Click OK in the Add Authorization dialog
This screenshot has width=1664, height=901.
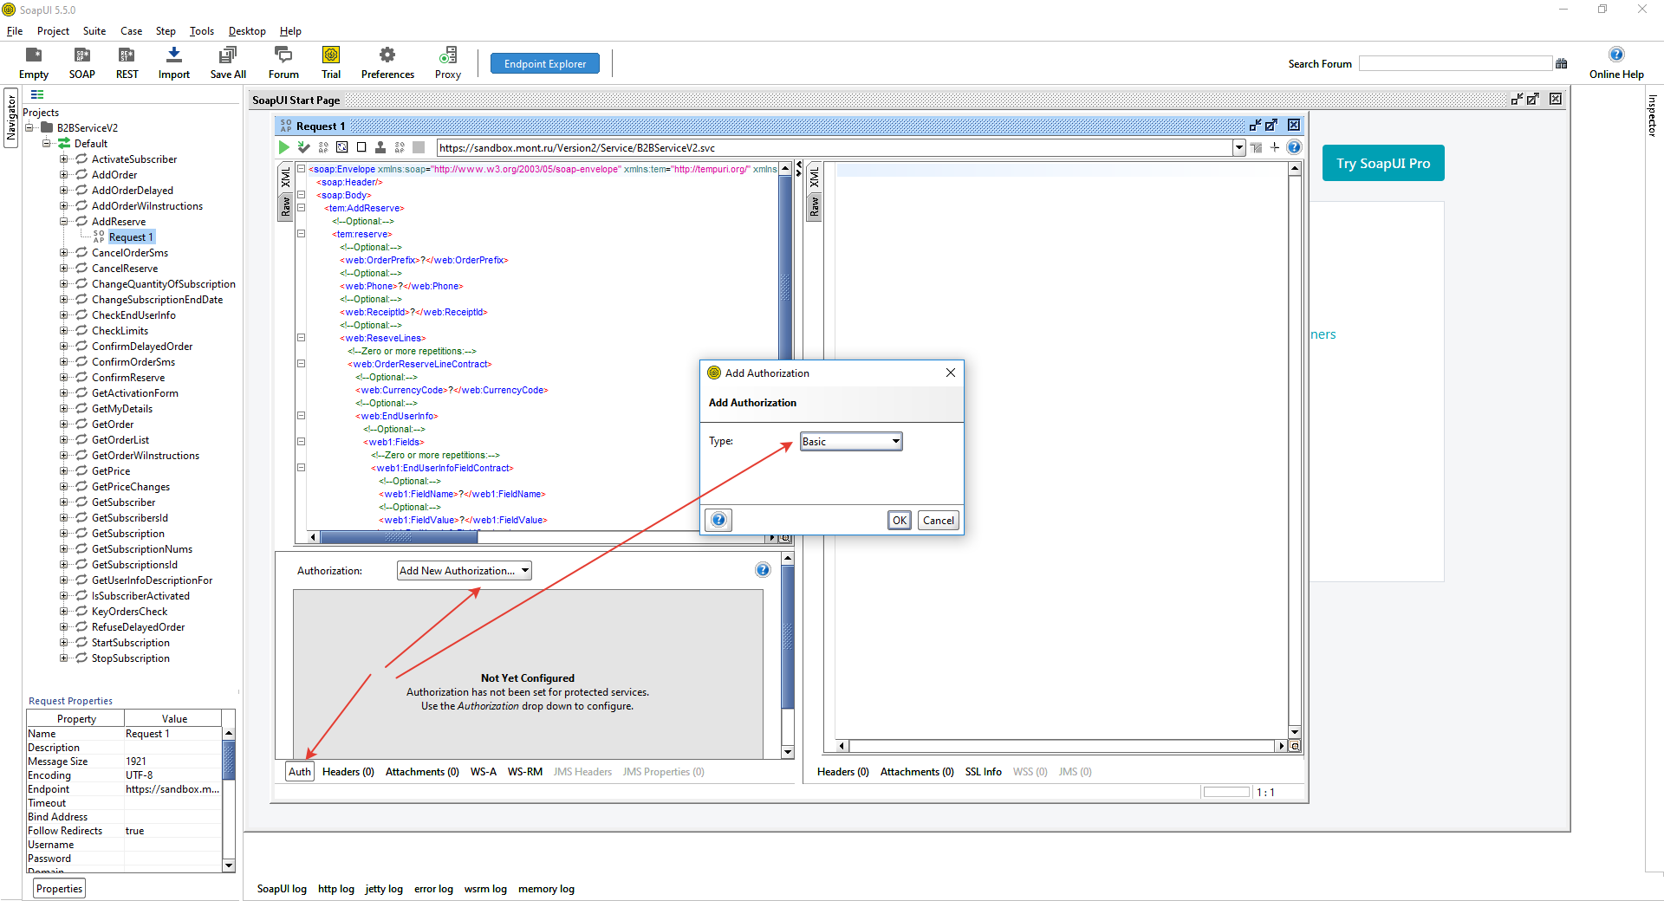[900, 521]
